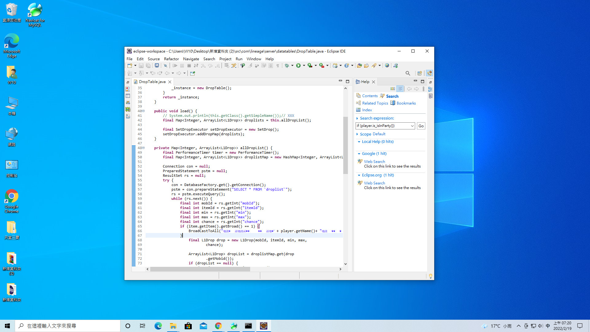Collapse the load() method at line 40

click(143, 111)
